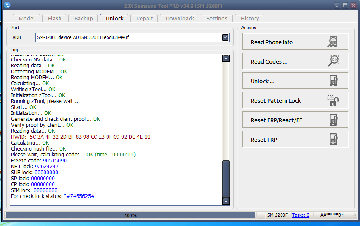
Task: Click the HWID hex value line
Action: point(81,137)
